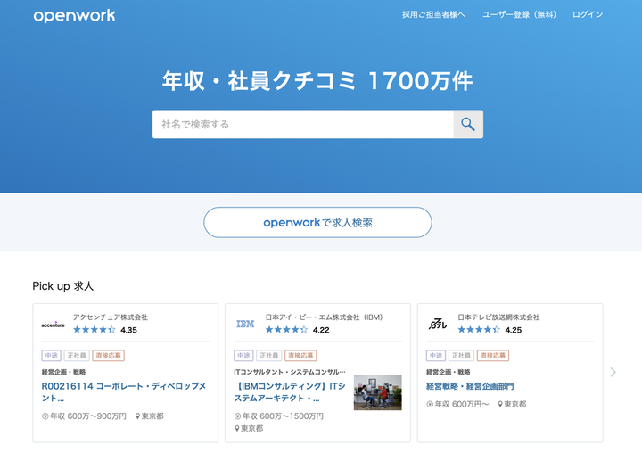The image size is (642, 461).
Task: Click 直接応募 tag on IBM card
Action: [x=300, y=356]
